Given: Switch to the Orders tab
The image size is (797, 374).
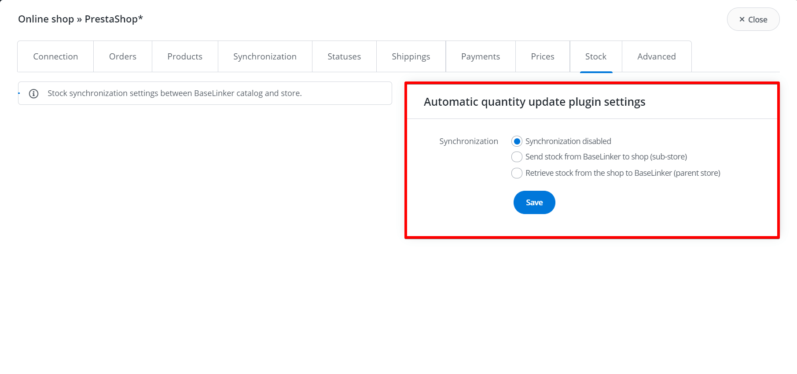Looking at the screenshot, I should 123,56.
